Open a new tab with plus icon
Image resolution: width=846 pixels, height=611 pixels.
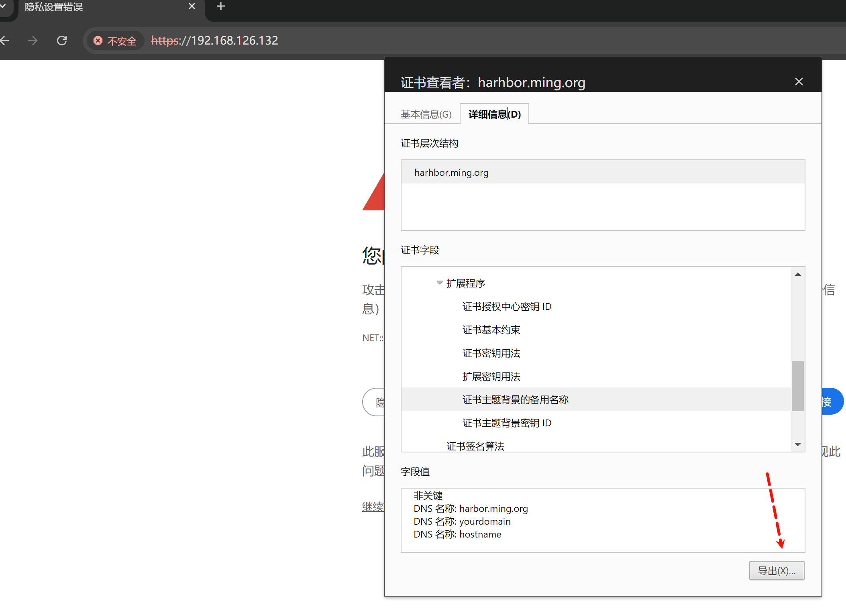click(220, 6)
